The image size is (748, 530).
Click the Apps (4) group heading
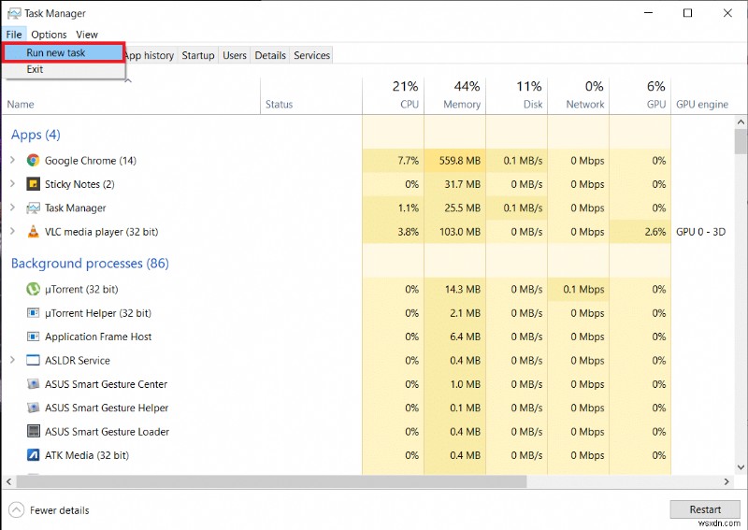click(36, 135)
